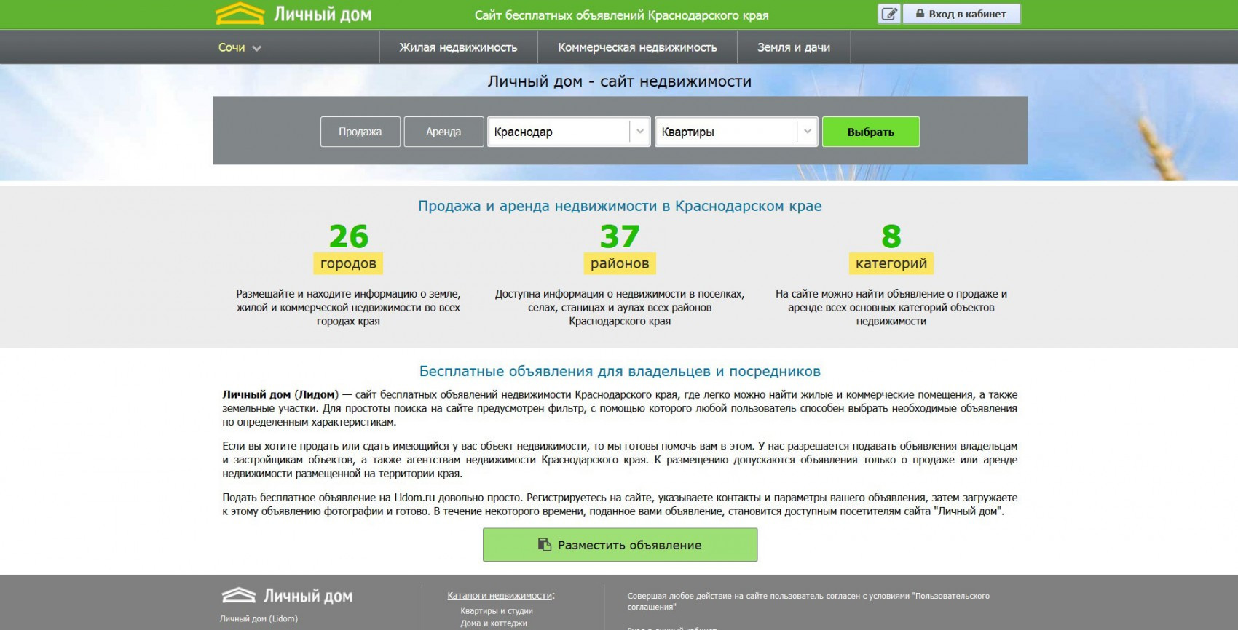The width and height of the screenshot is (1238, 630).
Task: Select the 'Продажа' option
Action: click(360, 132)
